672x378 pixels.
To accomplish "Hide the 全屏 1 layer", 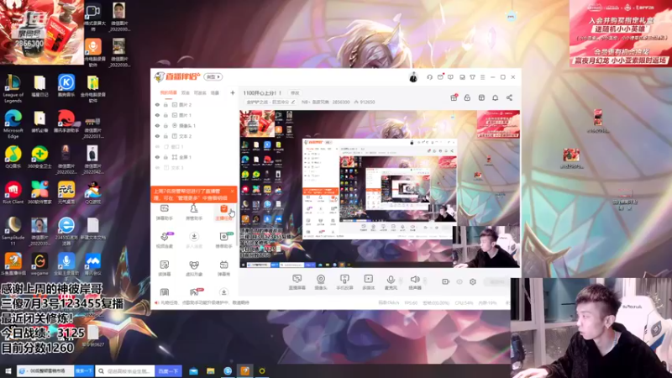I will 157,157.
